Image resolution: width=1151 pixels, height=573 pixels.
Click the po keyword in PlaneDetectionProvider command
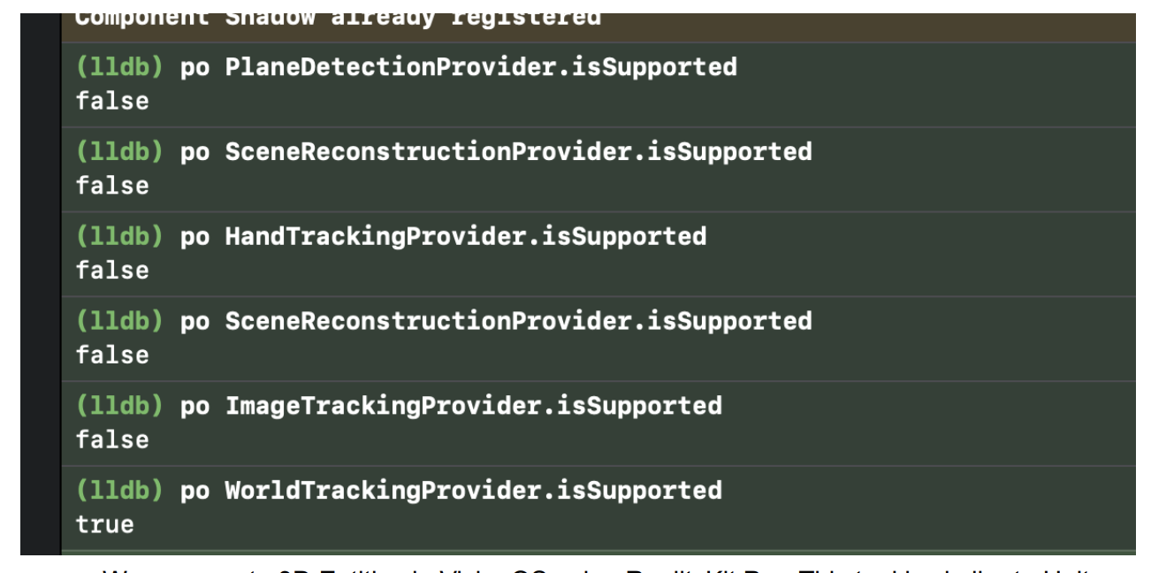click(x=194, y=68)
